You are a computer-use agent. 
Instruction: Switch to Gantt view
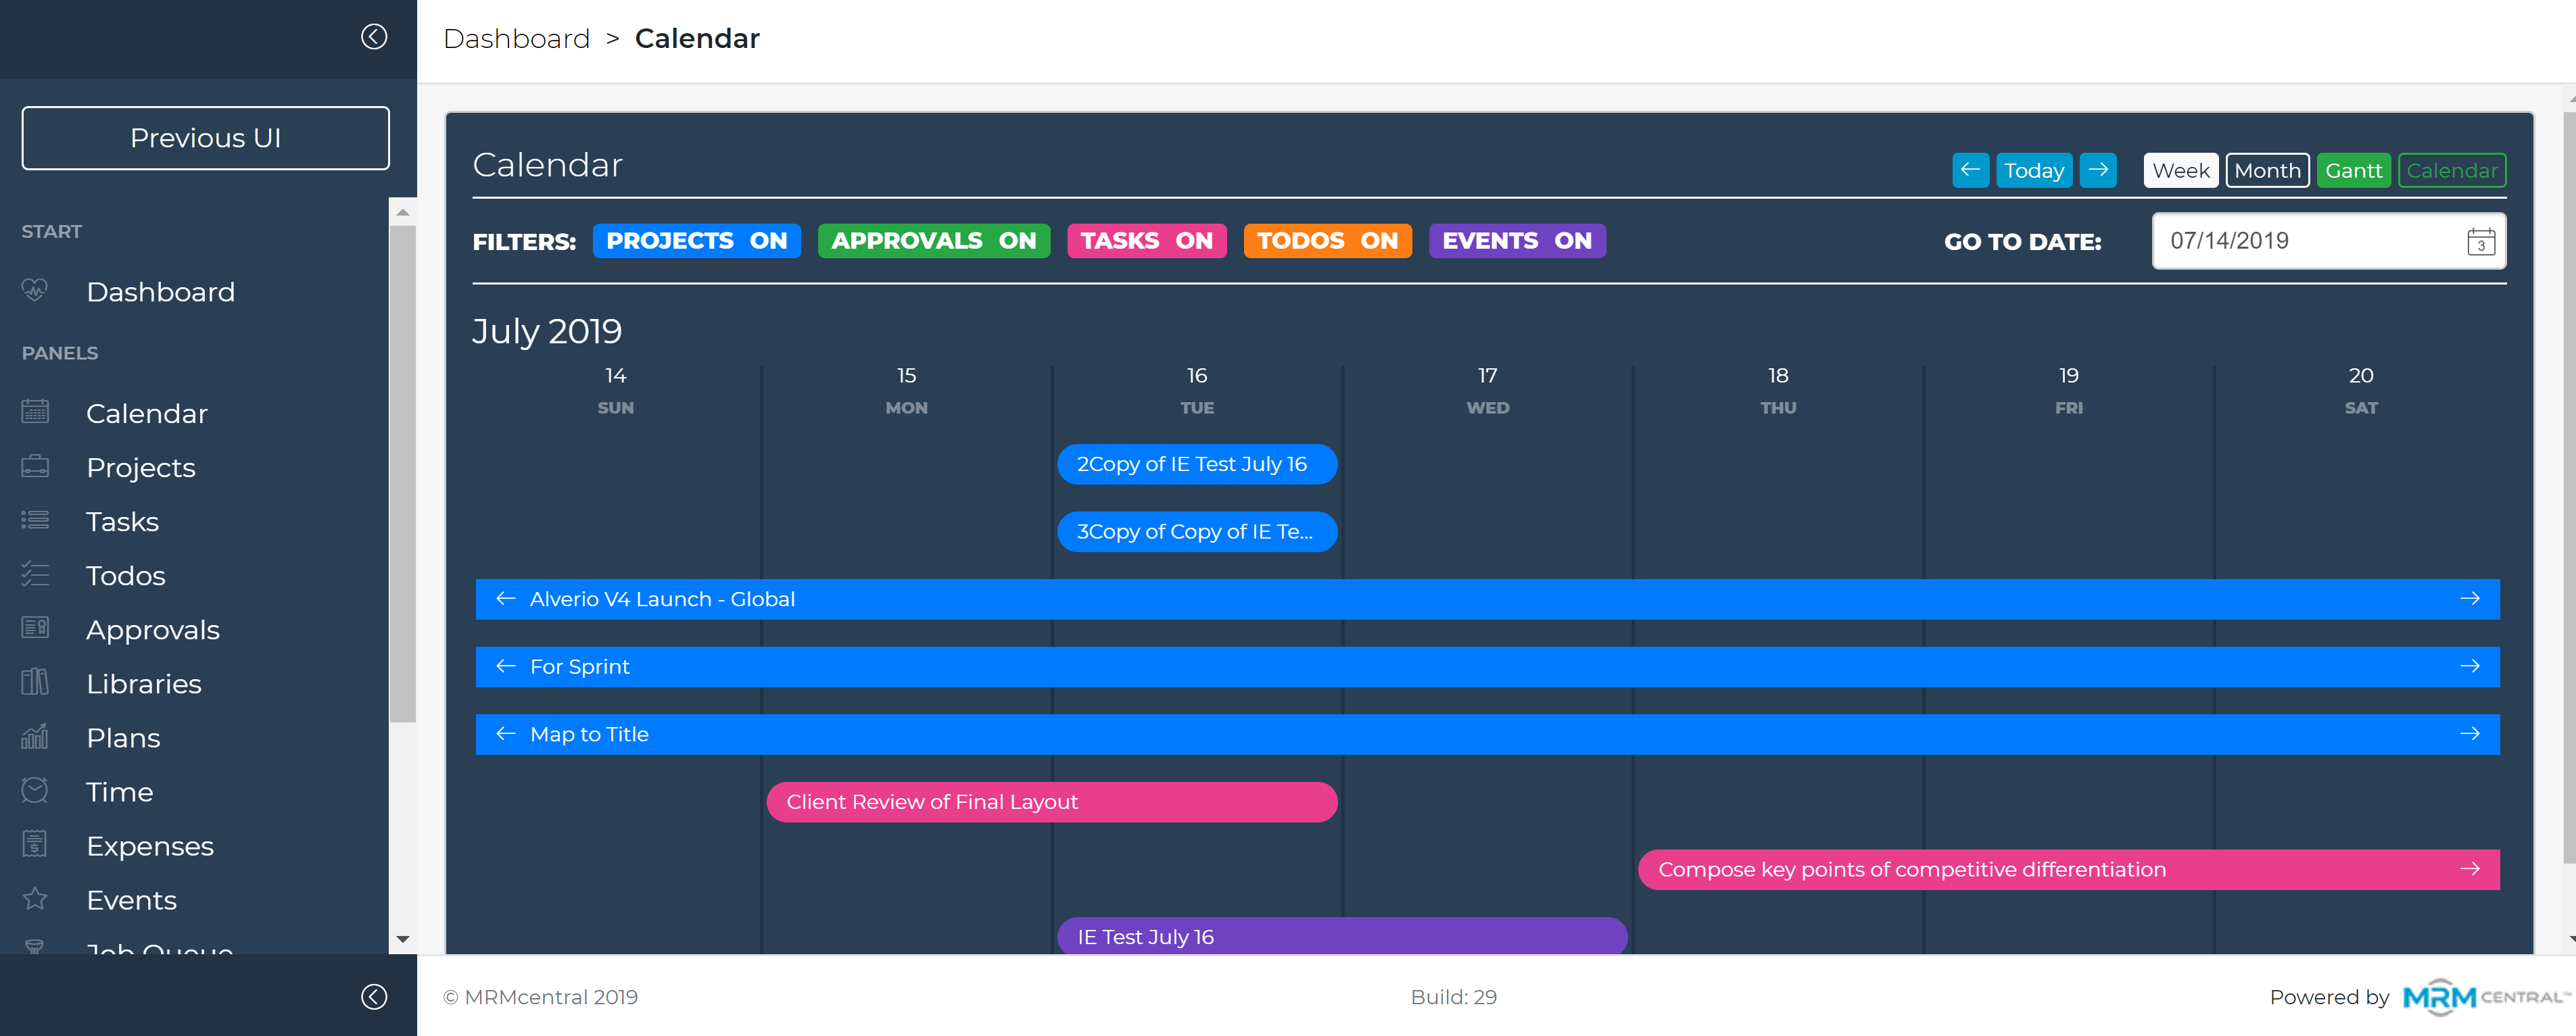(x=2353, y=171)
